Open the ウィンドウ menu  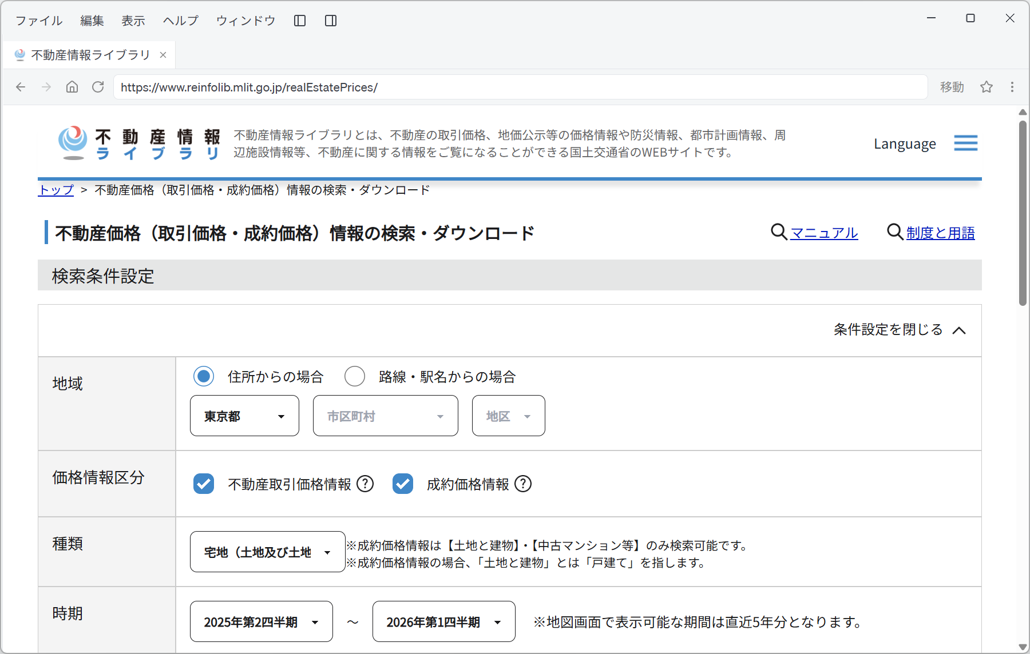[x=246, y=21]
